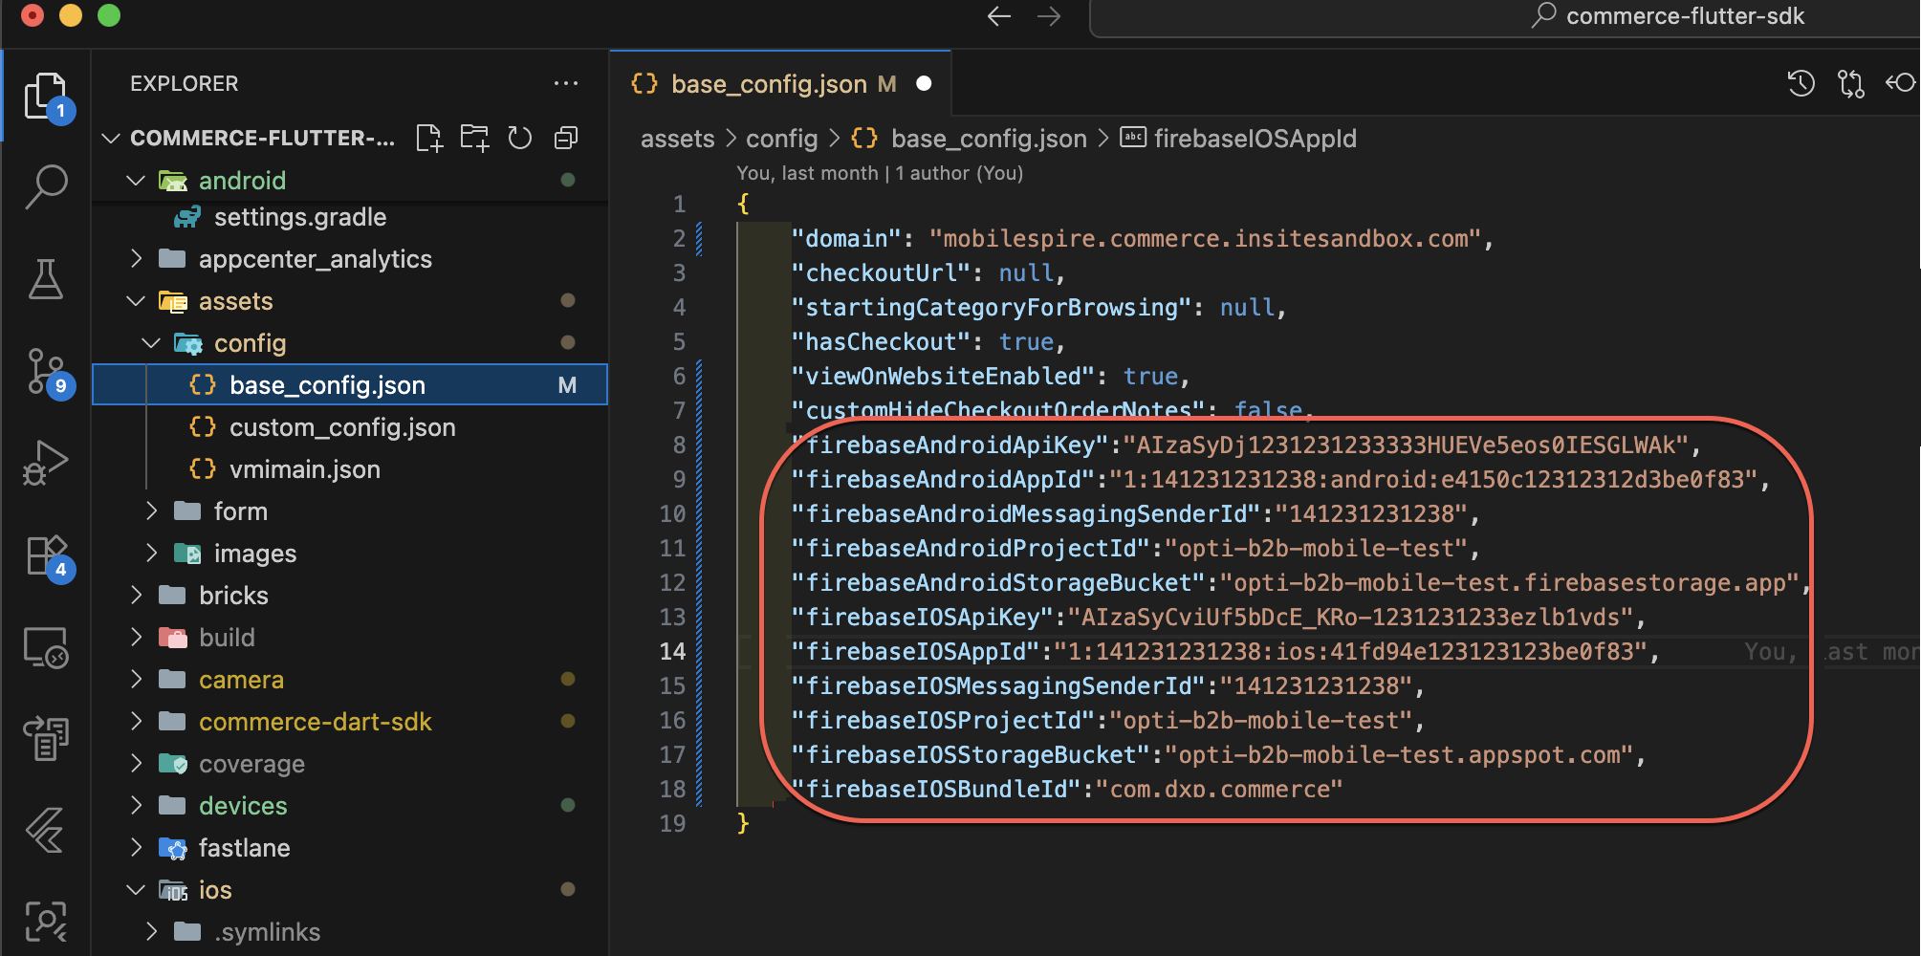Click the git blame author annotation
This screenshot has height=956, width=1921.
pos(880,173)
